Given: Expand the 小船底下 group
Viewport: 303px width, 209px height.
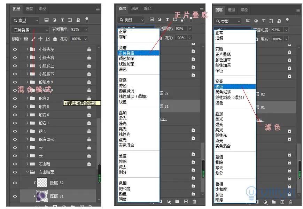Looking at the screenshot, I should (27, 74).
